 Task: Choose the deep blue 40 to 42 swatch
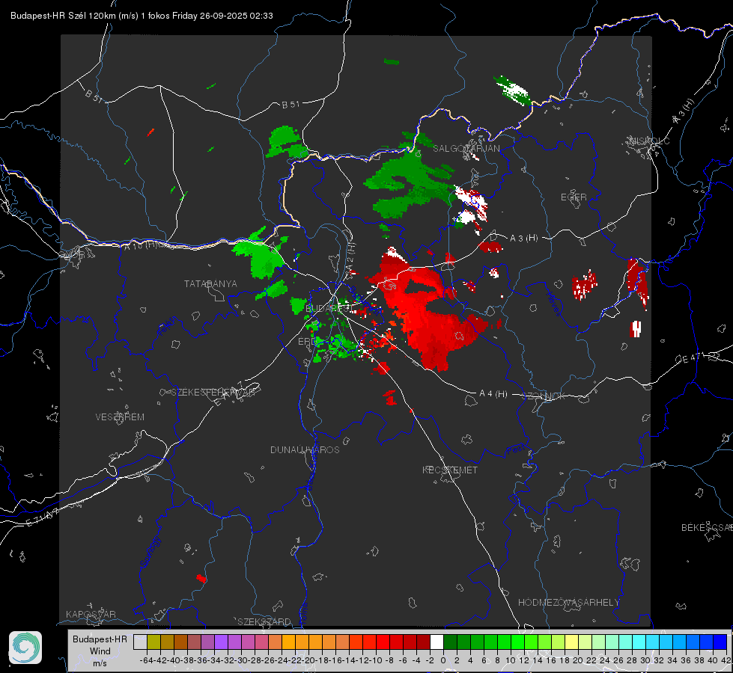[x=720, y=642]
